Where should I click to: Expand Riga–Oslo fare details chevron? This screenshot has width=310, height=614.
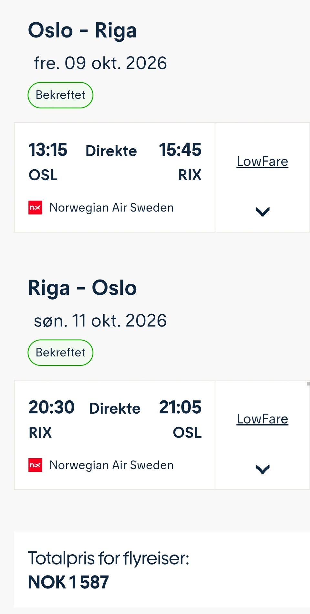tap(263, 469)
